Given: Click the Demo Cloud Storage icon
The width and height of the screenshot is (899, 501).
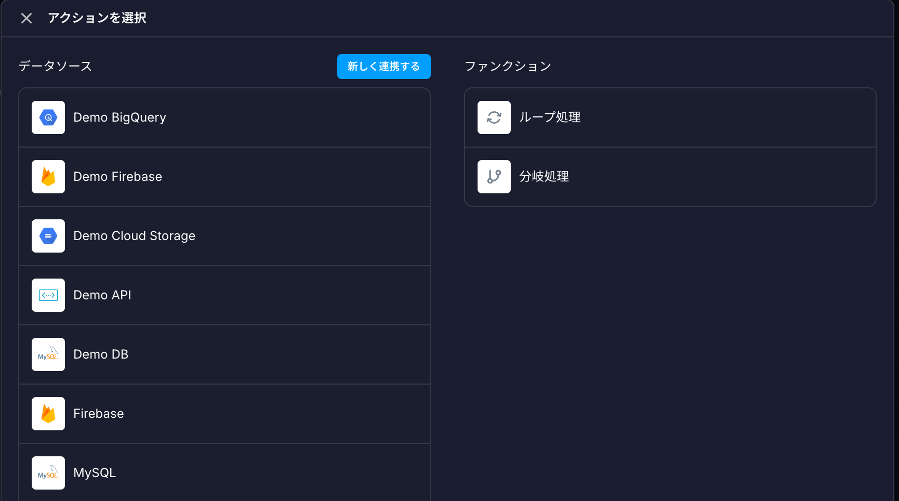Looking at the screenshot, I should pos(48,236).
